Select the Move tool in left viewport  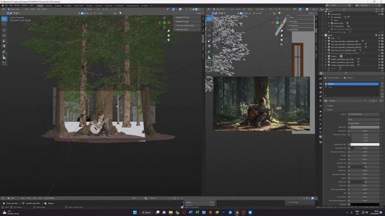pos(4,30)
